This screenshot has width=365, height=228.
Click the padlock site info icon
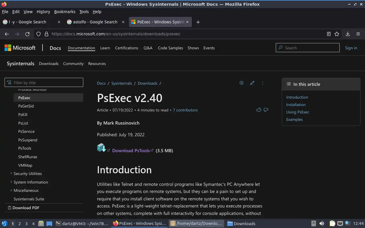tap(46, 34)
